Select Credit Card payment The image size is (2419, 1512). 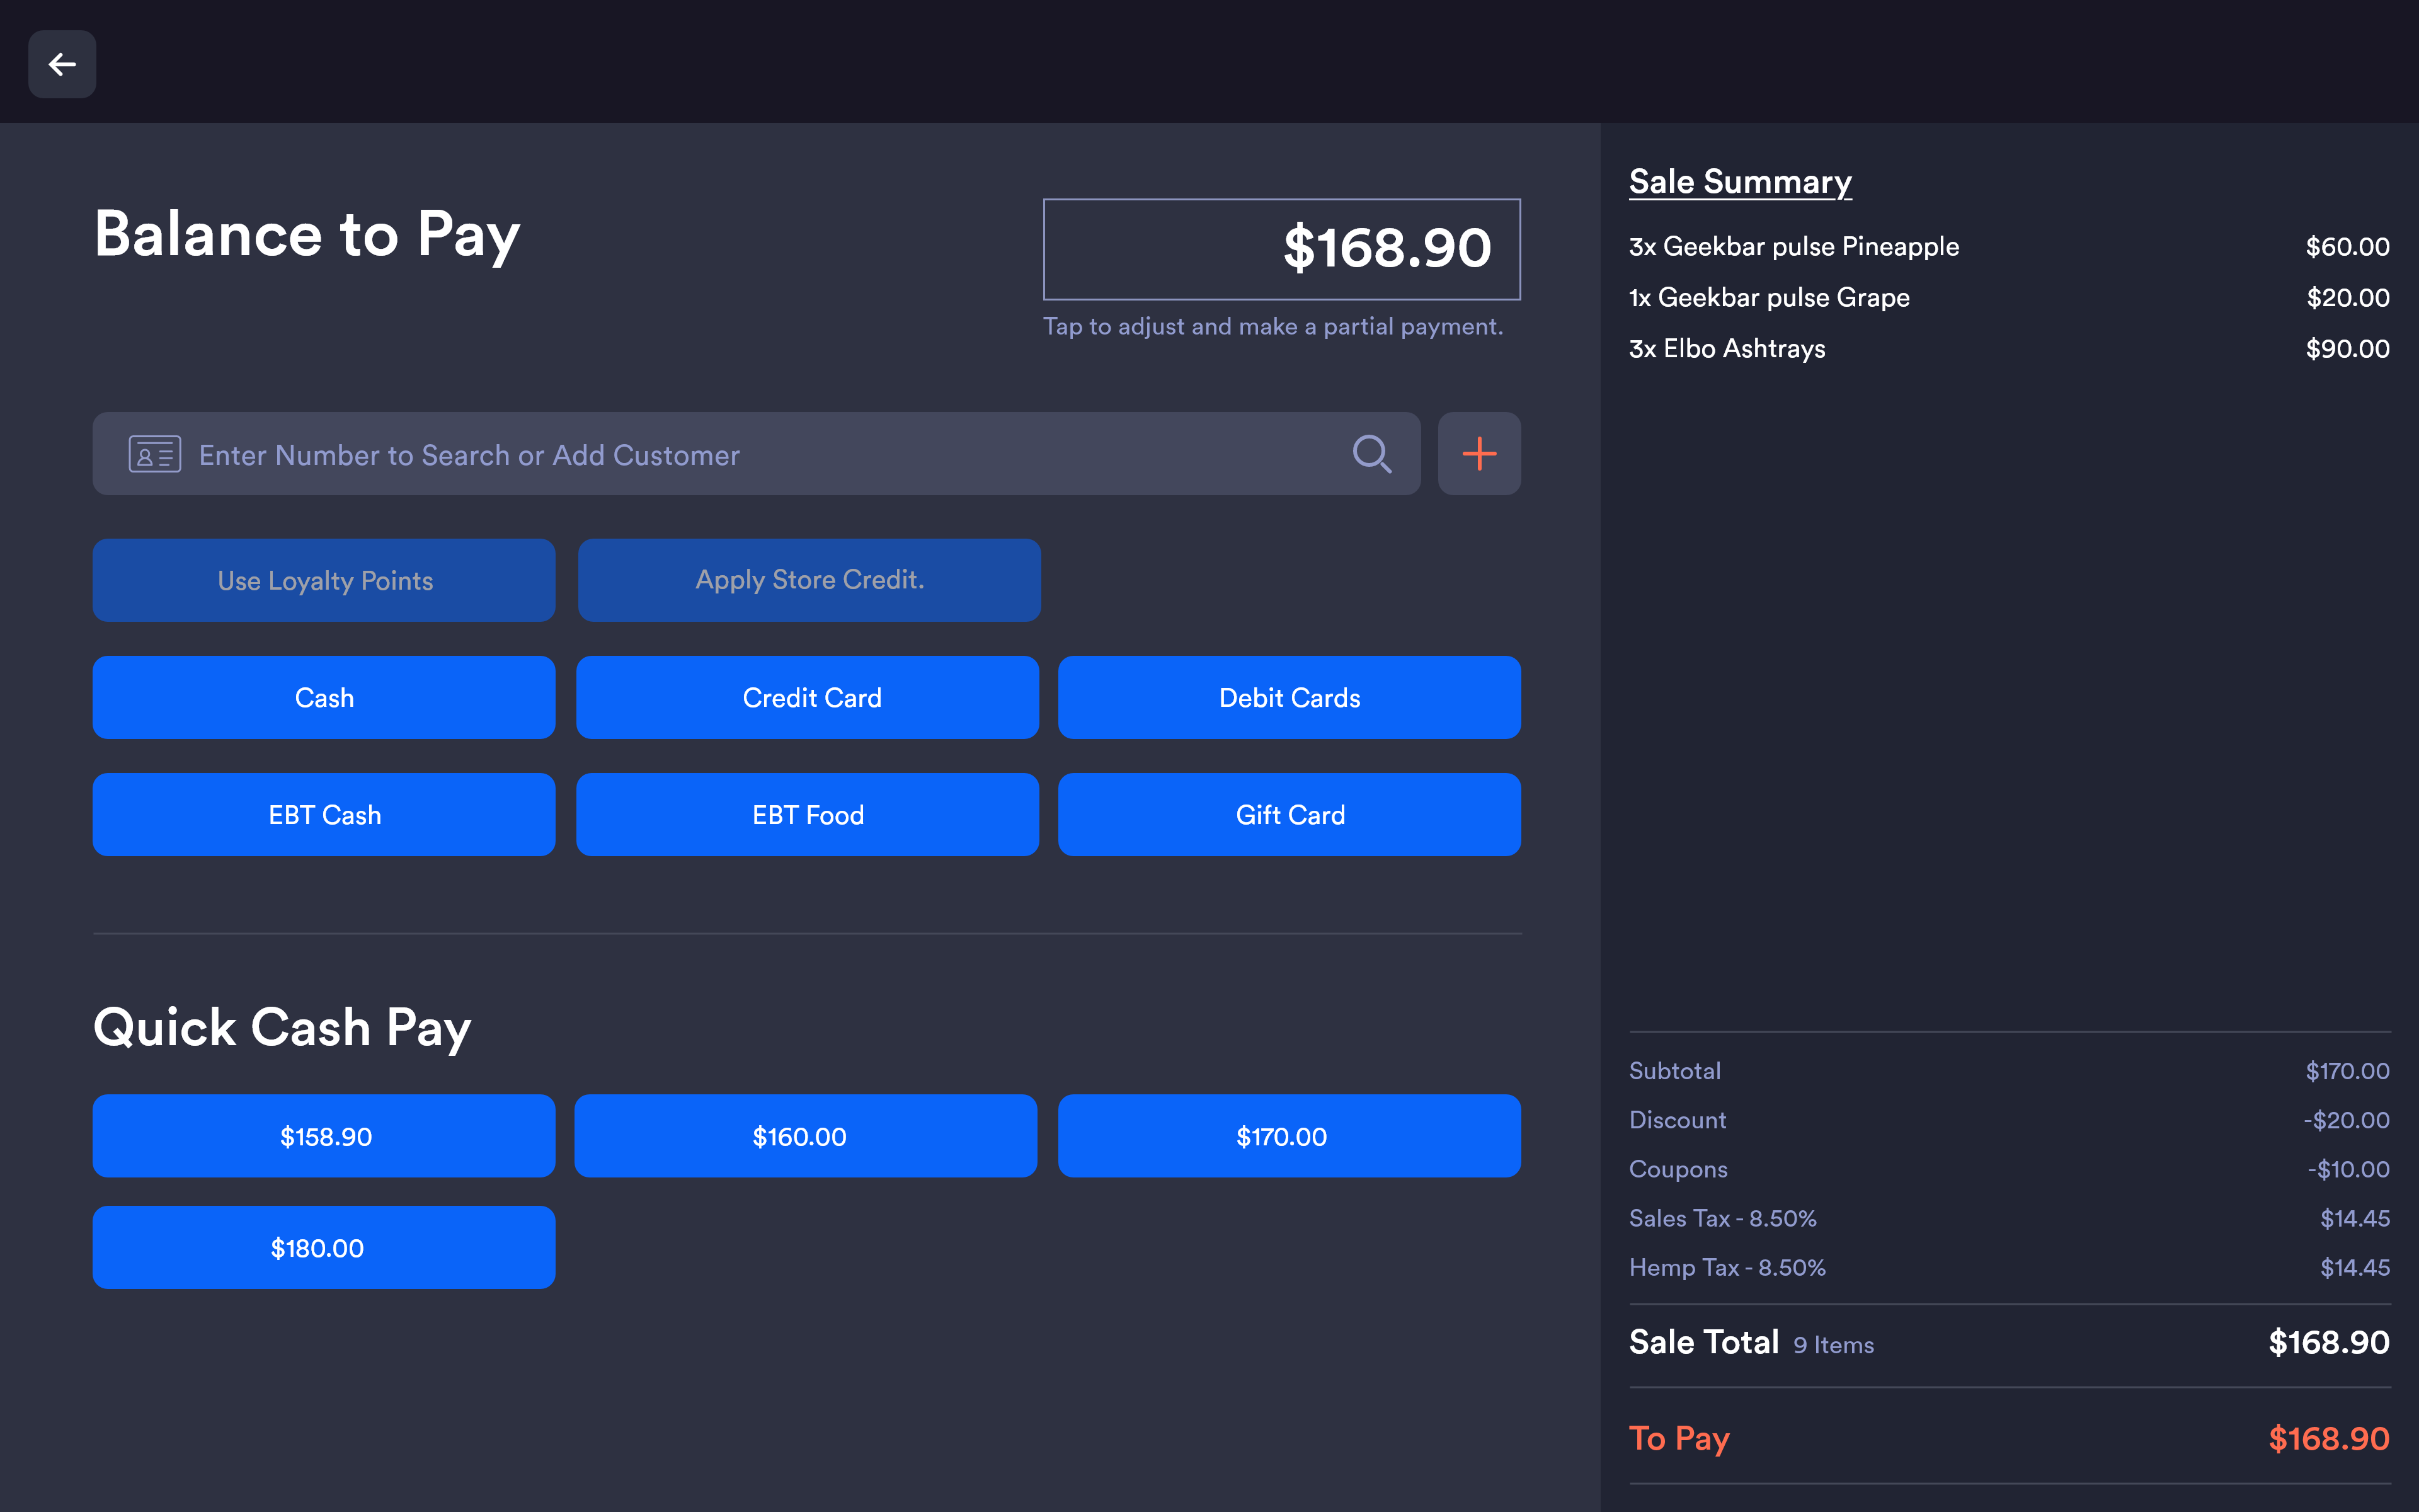coord(808,697)
